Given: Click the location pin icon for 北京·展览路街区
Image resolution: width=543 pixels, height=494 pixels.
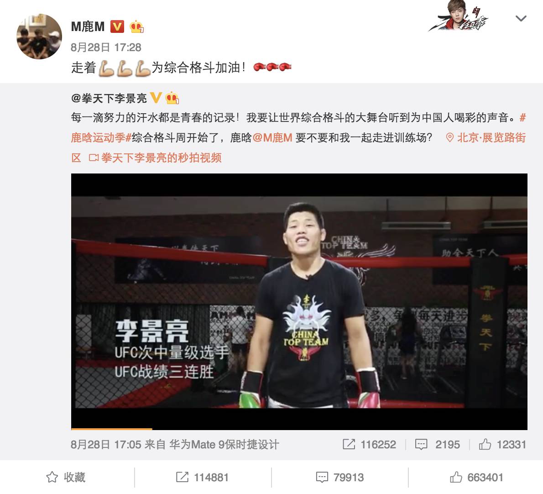Looking at the screenshot, I should tap(449, 138).
